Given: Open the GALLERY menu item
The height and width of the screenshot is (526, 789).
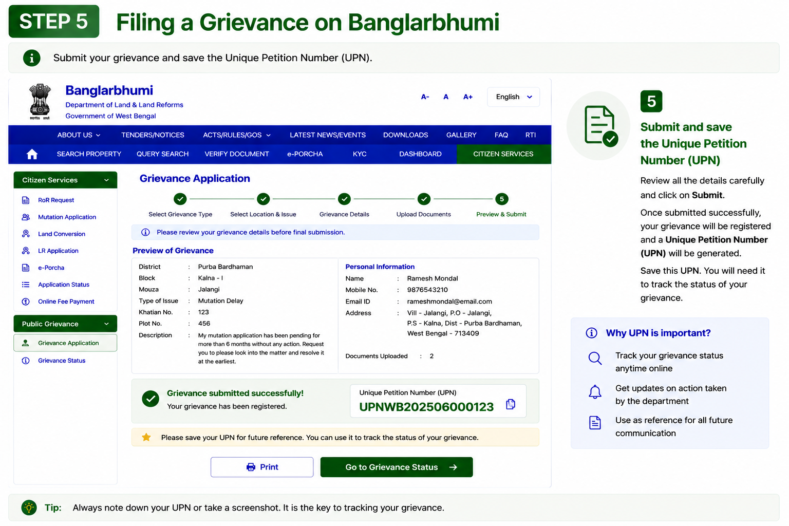Looking at the screenshot, I should coord(461,135).
